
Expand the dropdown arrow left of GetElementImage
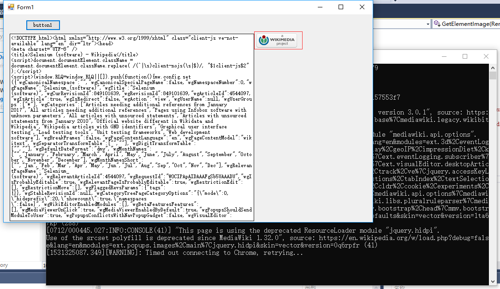(x=429, y=24)
